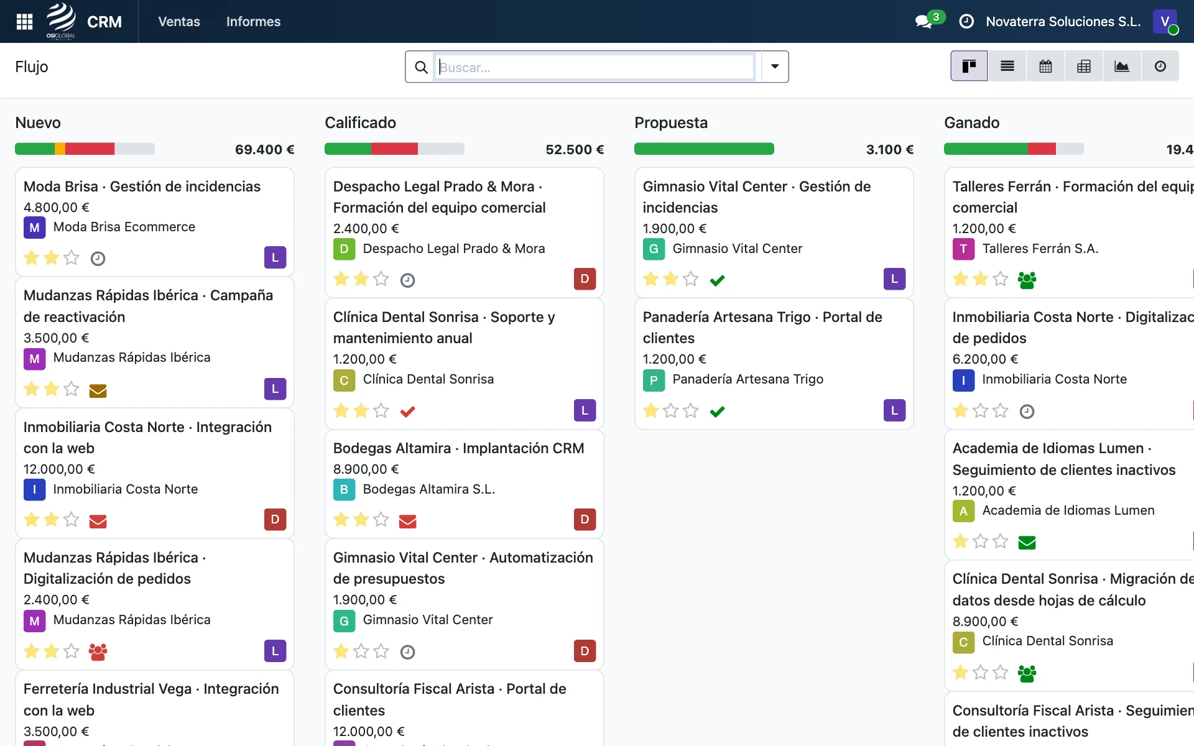Set second star on Panadería Artesana Trigo card

pos(671,410)
